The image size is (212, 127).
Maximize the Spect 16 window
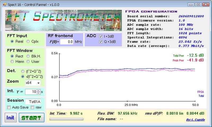click(x=198, y=4)
